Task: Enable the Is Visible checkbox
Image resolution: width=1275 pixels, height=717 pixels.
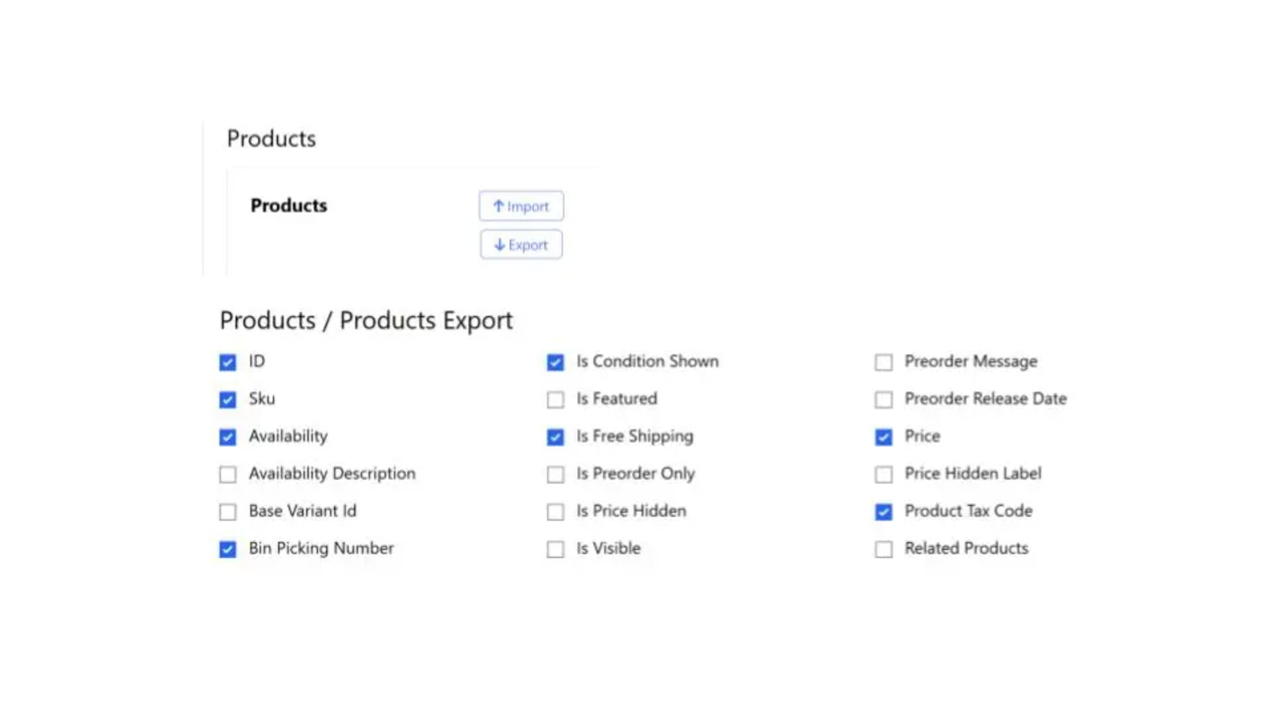Action: (x=555, y=549)
